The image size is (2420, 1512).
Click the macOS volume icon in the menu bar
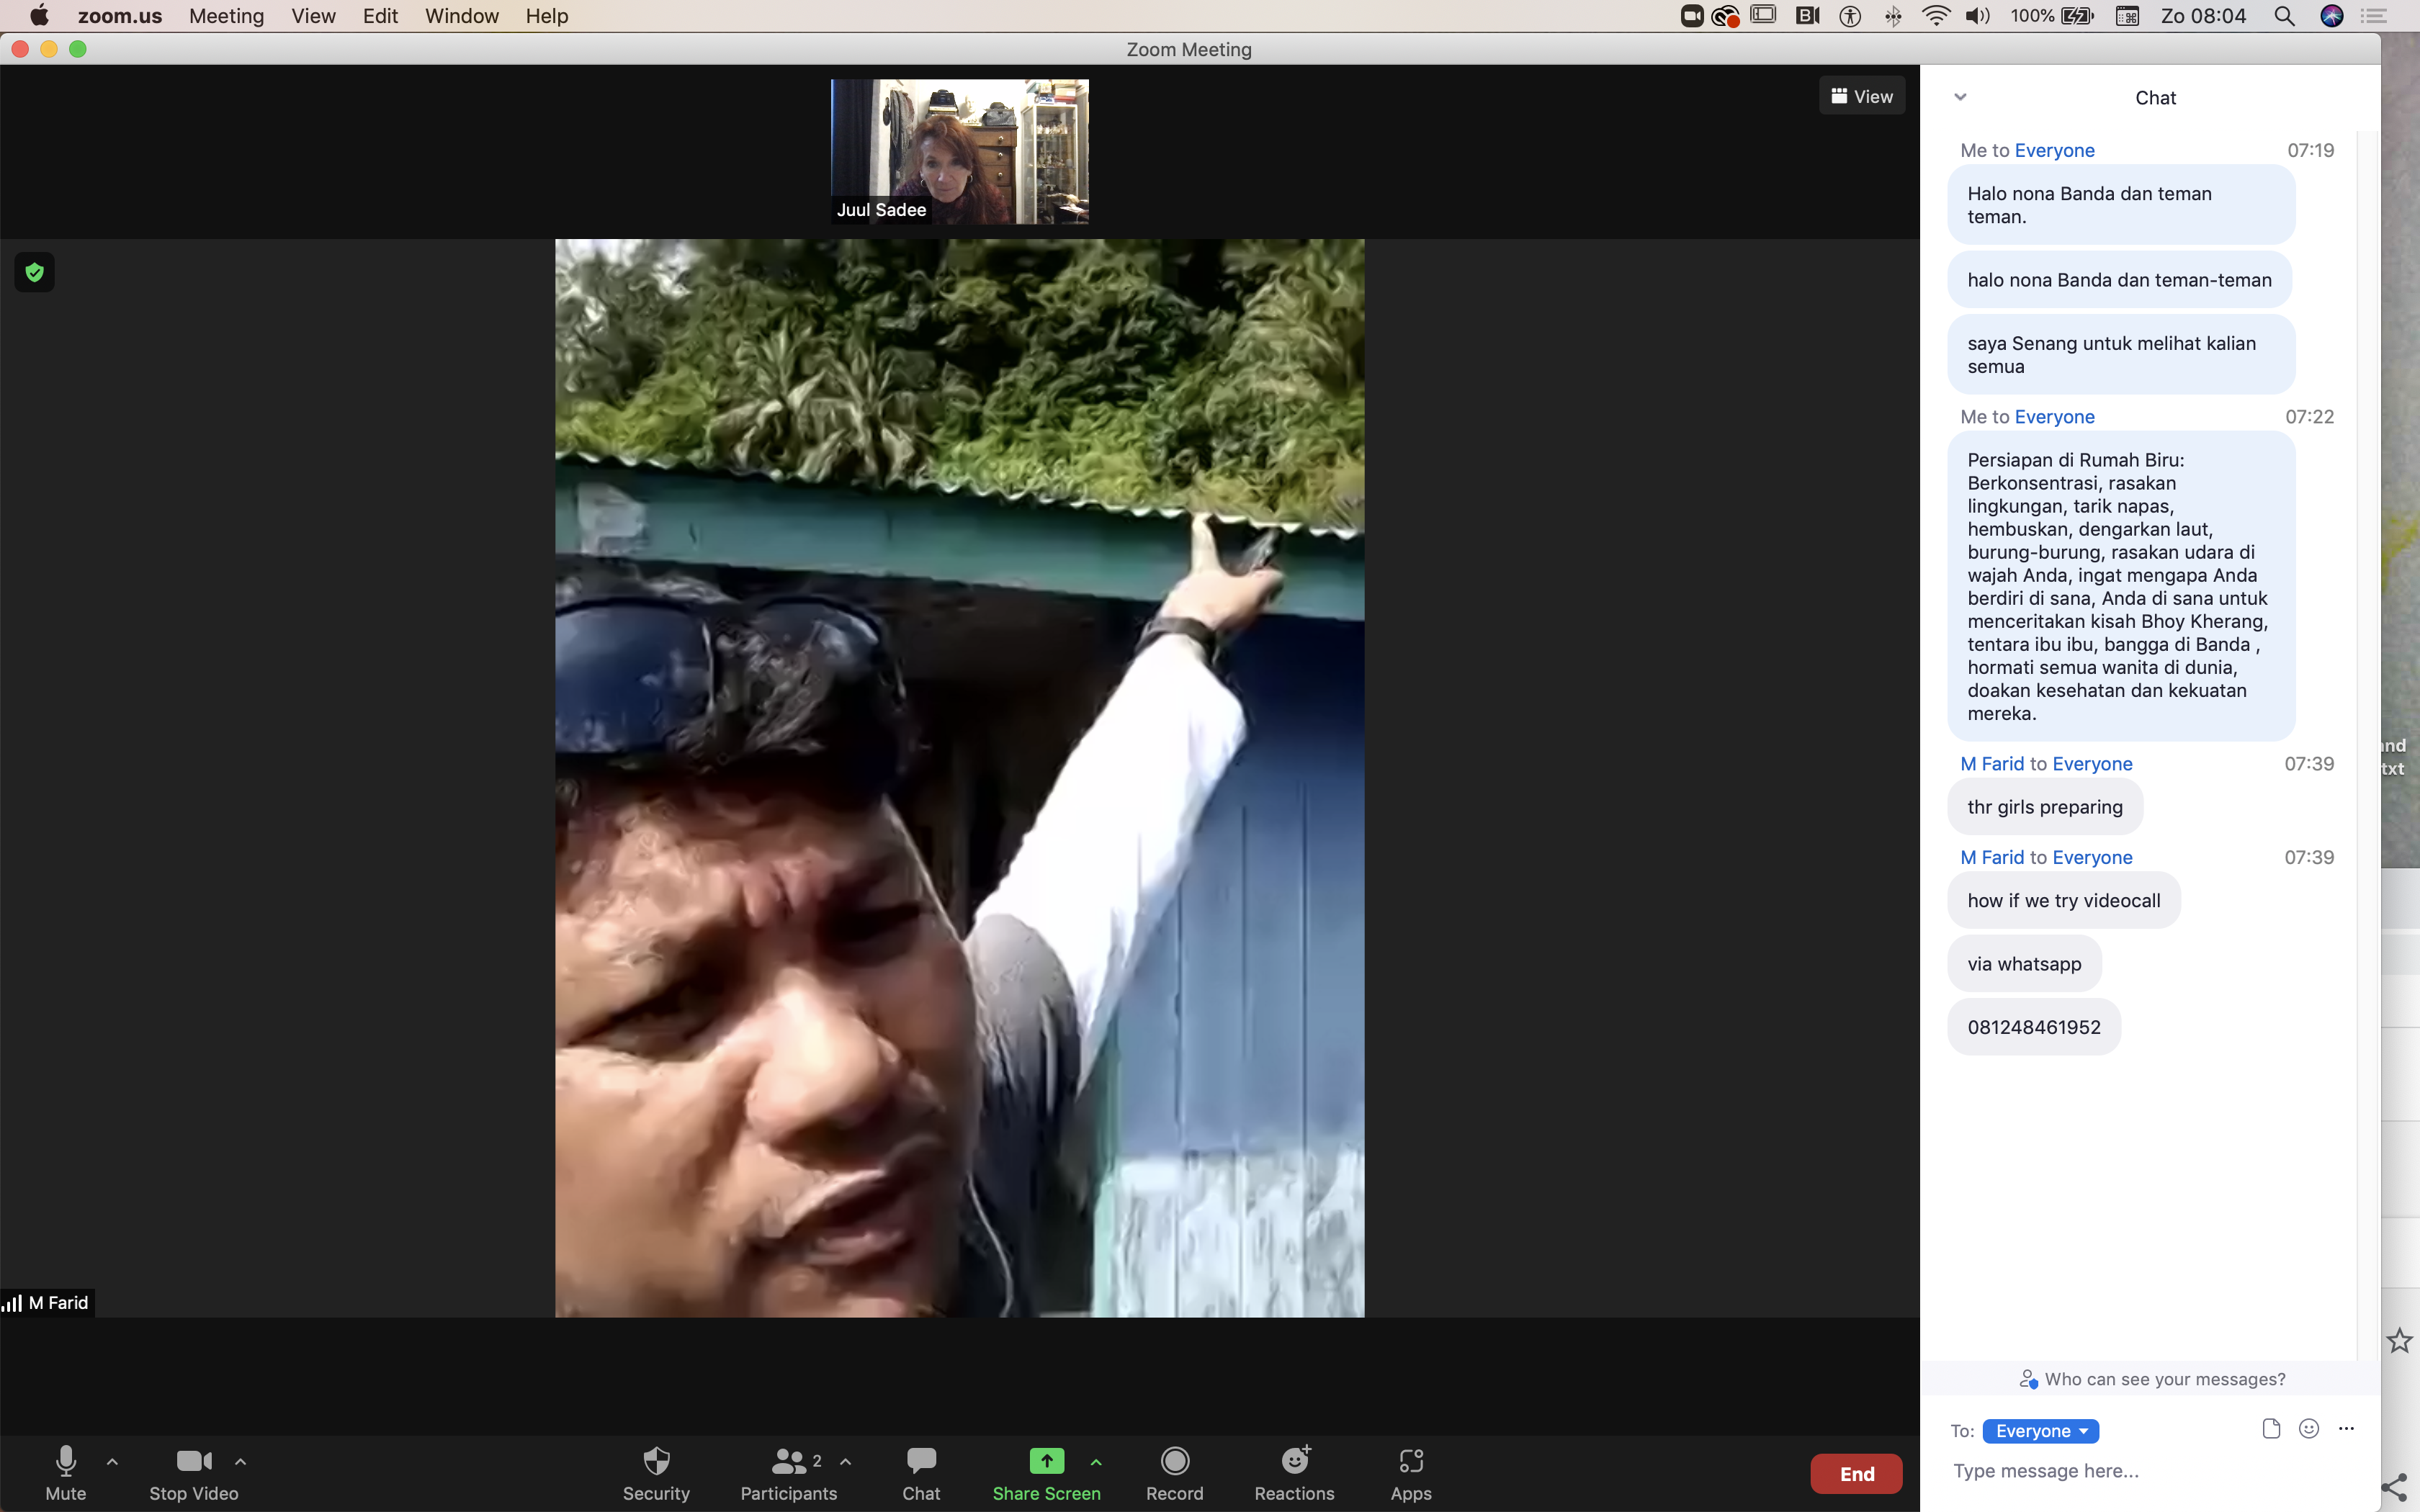(1977, 16)
